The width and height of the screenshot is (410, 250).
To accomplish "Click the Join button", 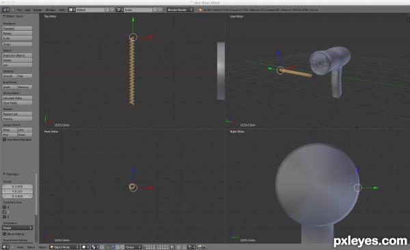I will pyautogui.click(x=17, y=65).
